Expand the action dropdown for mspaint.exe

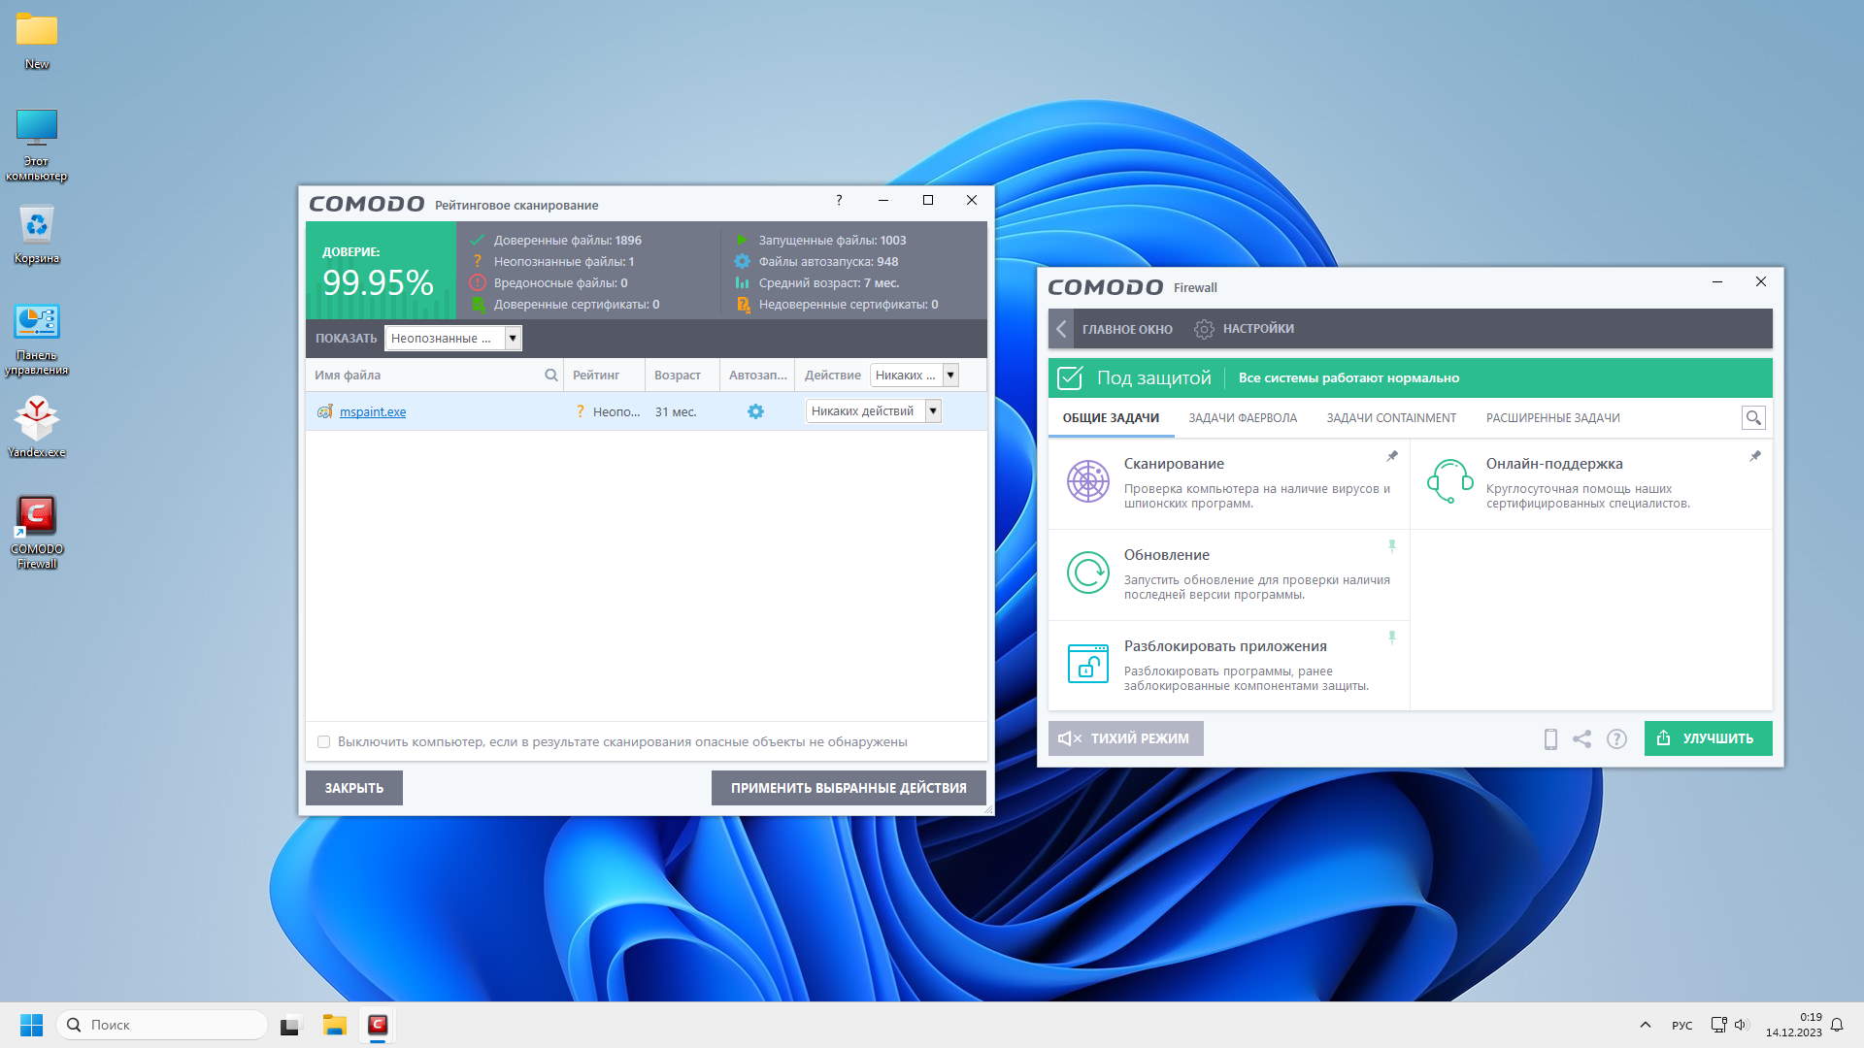[933, 411]
